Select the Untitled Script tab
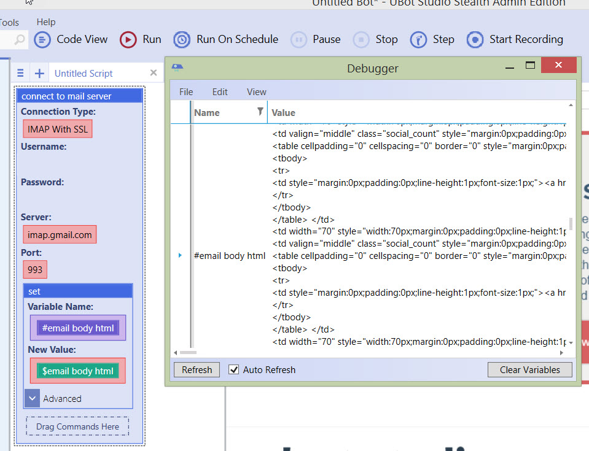The height and width of the screenshot is (451, 589). [x=84, y=74]
